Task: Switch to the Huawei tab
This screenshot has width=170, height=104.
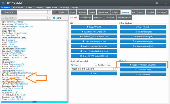Action: pyautogui.click(x=92, y=12)
